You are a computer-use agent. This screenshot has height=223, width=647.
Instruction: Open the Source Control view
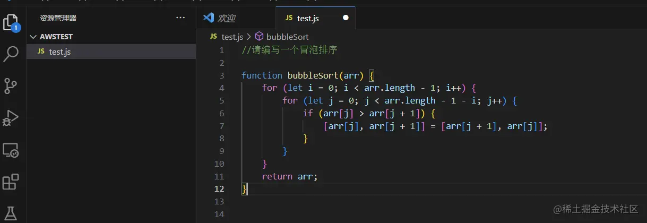[x=11, y=85]
